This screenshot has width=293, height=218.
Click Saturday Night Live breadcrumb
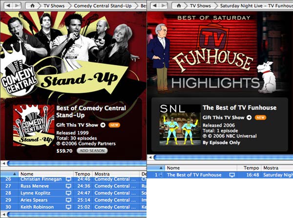(x=256, y=6)
